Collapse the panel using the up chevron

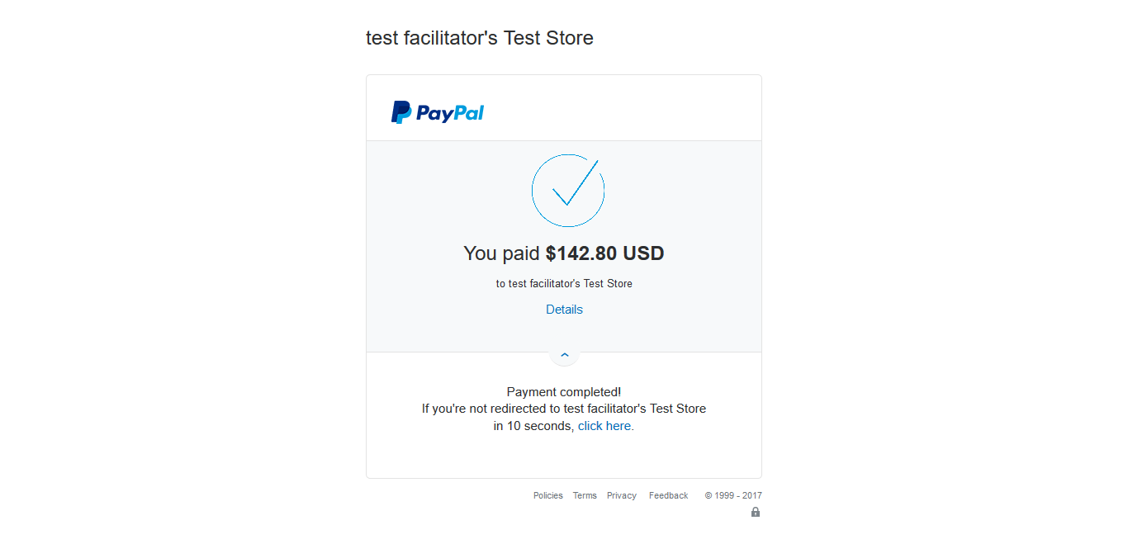(565, 354)
